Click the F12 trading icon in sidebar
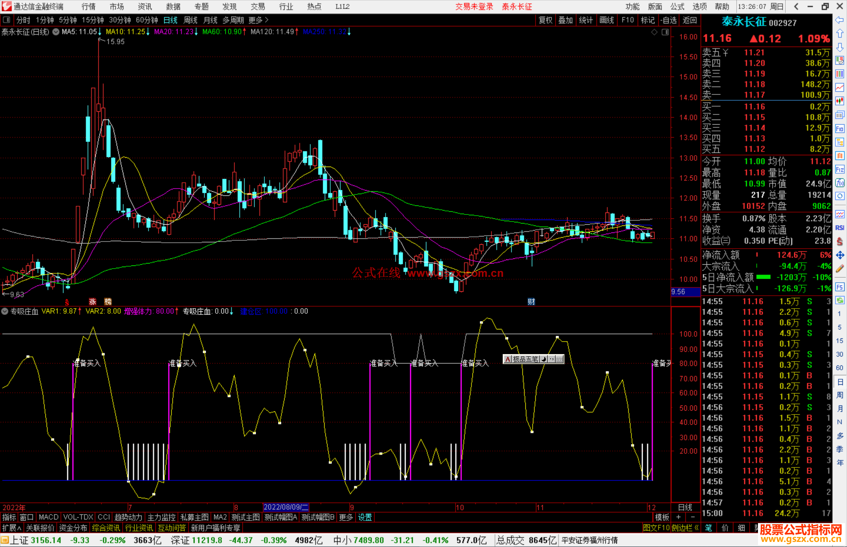This screenshot has width=847, height=547. [x=840, y=170]
